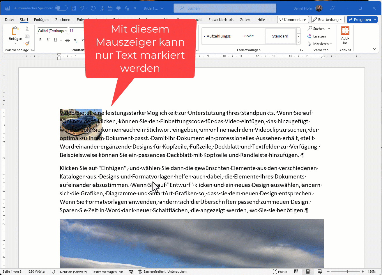Click the undo arrow icon
Viewport: 382px width, 275px height.
point(82,8)
